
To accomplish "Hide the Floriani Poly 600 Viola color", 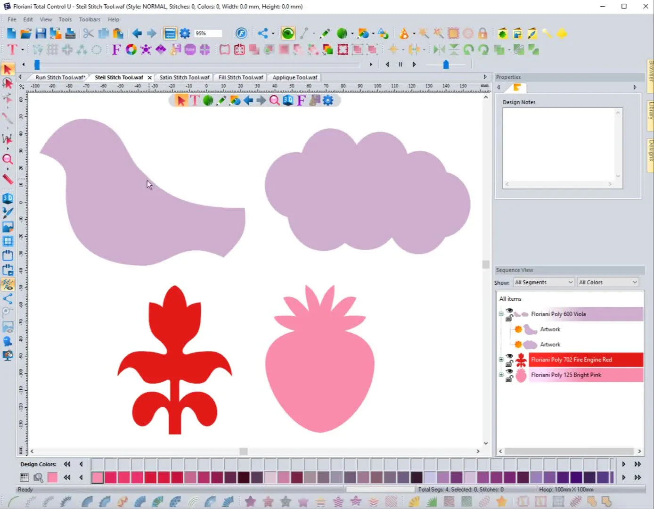I will [509, 310].
